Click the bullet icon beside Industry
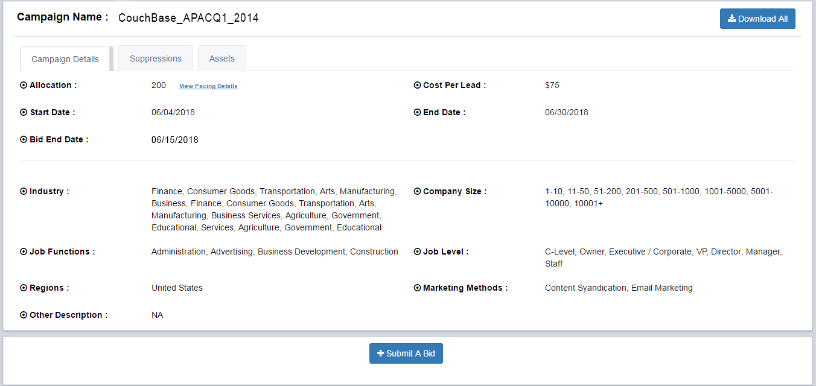816x386 pixels. (x=24, y=191)
